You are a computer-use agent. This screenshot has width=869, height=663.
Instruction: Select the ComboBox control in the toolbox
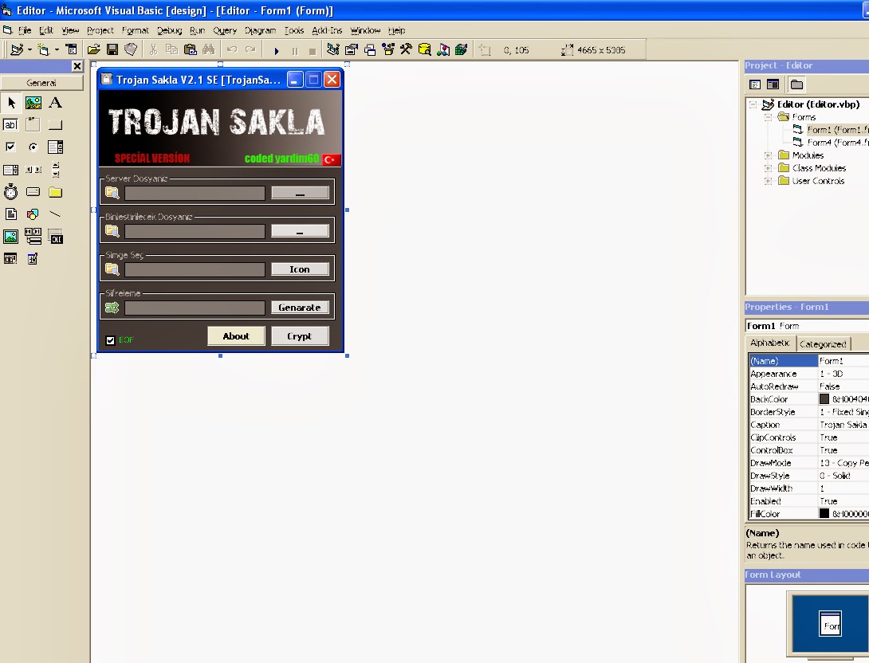pos(55,147)
